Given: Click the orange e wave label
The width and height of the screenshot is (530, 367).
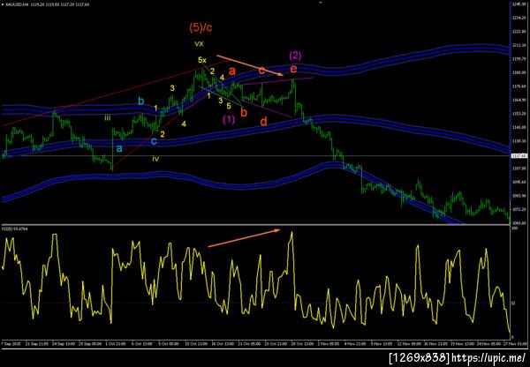Looking at the screenshot, I should tap(294, 69).
